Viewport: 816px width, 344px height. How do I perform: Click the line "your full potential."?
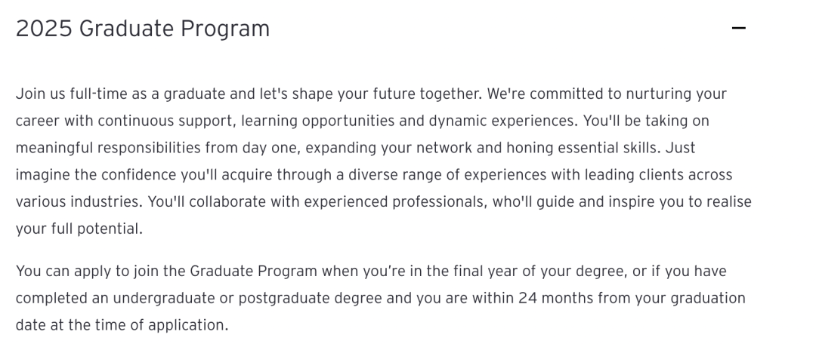[79, 229]
